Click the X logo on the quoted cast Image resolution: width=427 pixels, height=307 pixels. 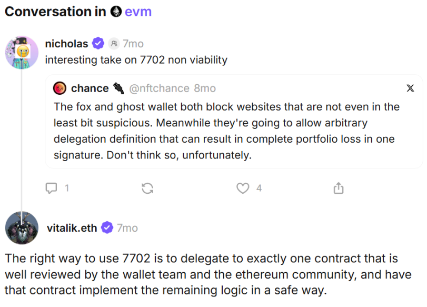coord(410,88)
